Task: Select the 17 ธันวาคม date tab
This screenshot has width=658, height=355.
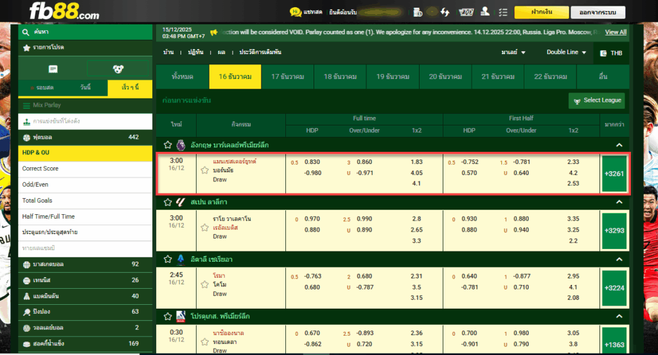Action: tap(287, 77)
